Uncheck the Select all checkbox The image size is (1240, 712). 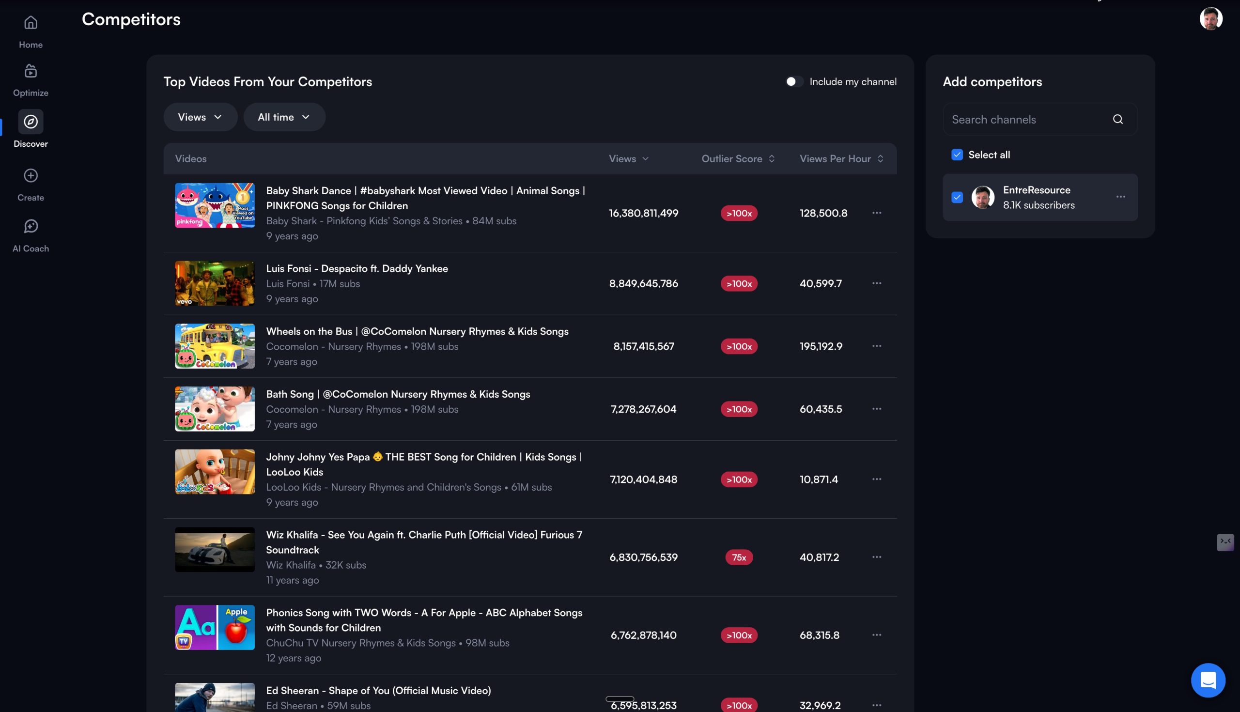coord(957,154)
